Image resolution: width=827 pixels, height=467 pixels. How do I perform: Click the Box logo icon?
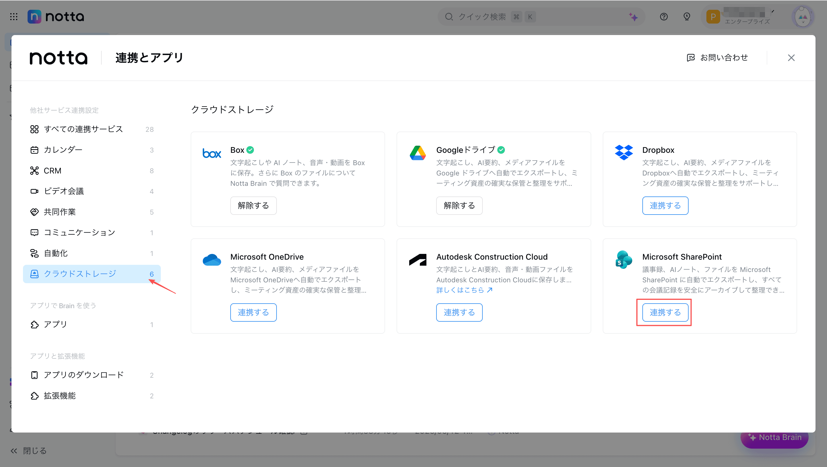(212, 154)
